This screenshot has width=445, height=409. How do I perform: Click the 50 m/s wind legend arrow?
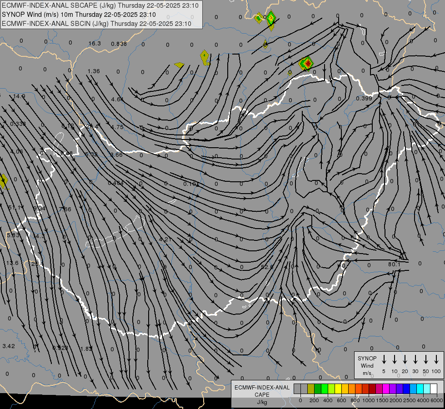[x=426, y=359]
